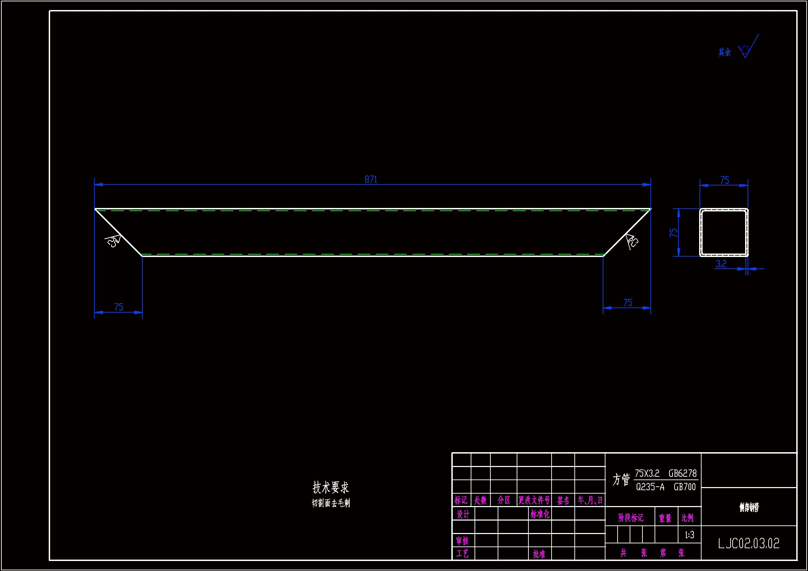This screenshot has height=571, width=808.
Task: Select the bottom-right 75 dimension text
Action: [x=628, y=303]
